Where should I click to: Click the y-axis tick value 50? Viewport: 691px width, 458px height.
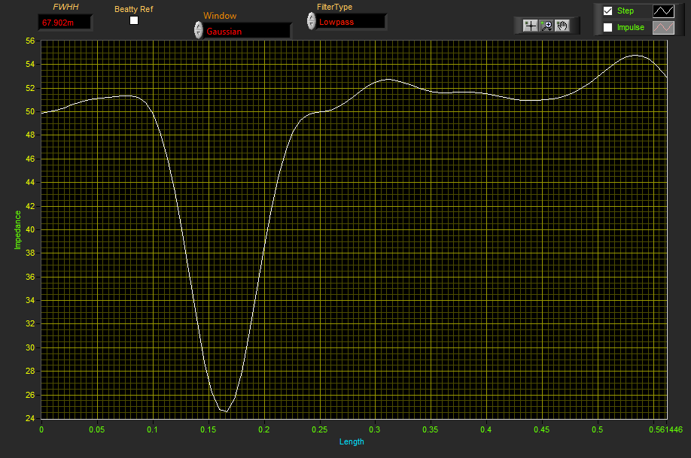point(30,112)
